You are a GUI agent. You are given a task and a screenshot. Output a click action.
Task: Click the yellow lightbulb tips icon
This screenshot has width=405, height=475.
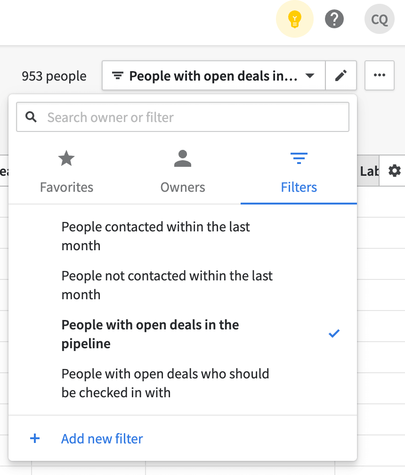click(x=294, y=19)
